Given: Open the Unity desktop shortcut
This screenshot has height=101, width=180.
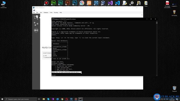Looking at the screenshot, I should (132, 3).
